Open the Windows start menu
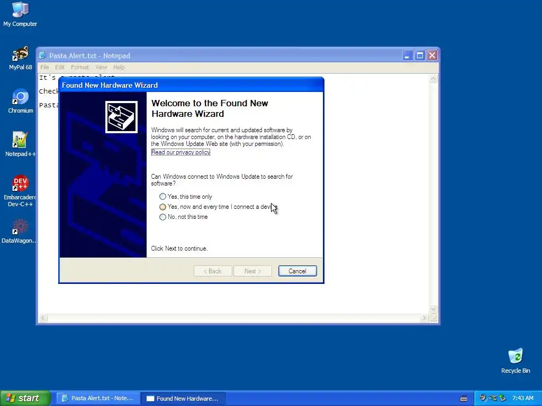The width and height of the screenshot is (542, 406). [25, 398]
